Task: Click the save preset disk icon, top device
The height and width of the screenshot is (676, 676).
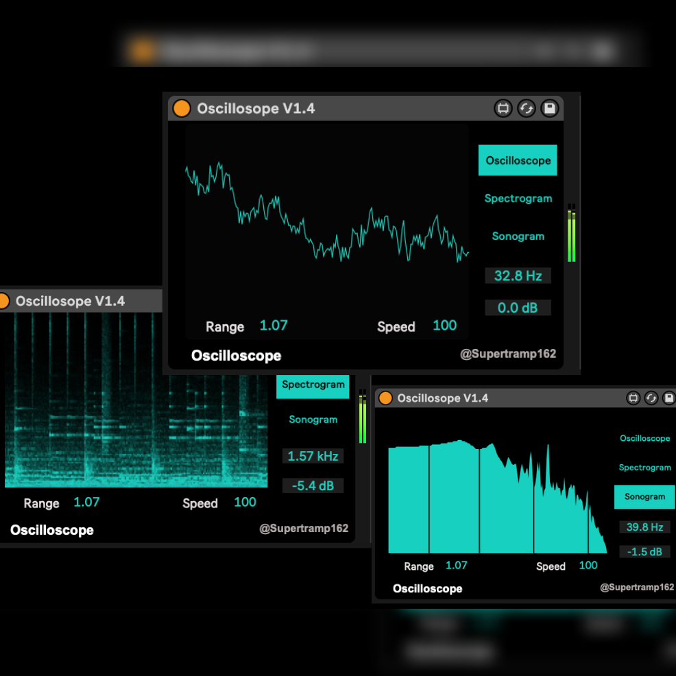Action: [x=549, y=108]
